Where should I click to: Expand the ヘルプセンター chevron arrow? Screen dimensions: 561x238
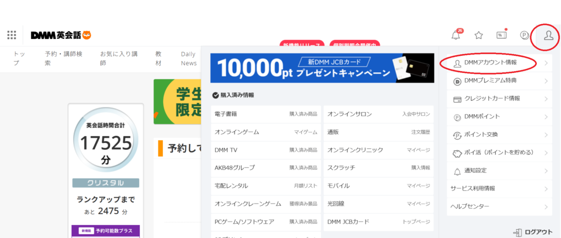[x=546, y=207]
